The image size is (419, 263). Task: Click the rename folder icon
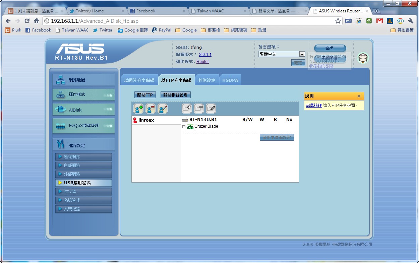(211, 108)
